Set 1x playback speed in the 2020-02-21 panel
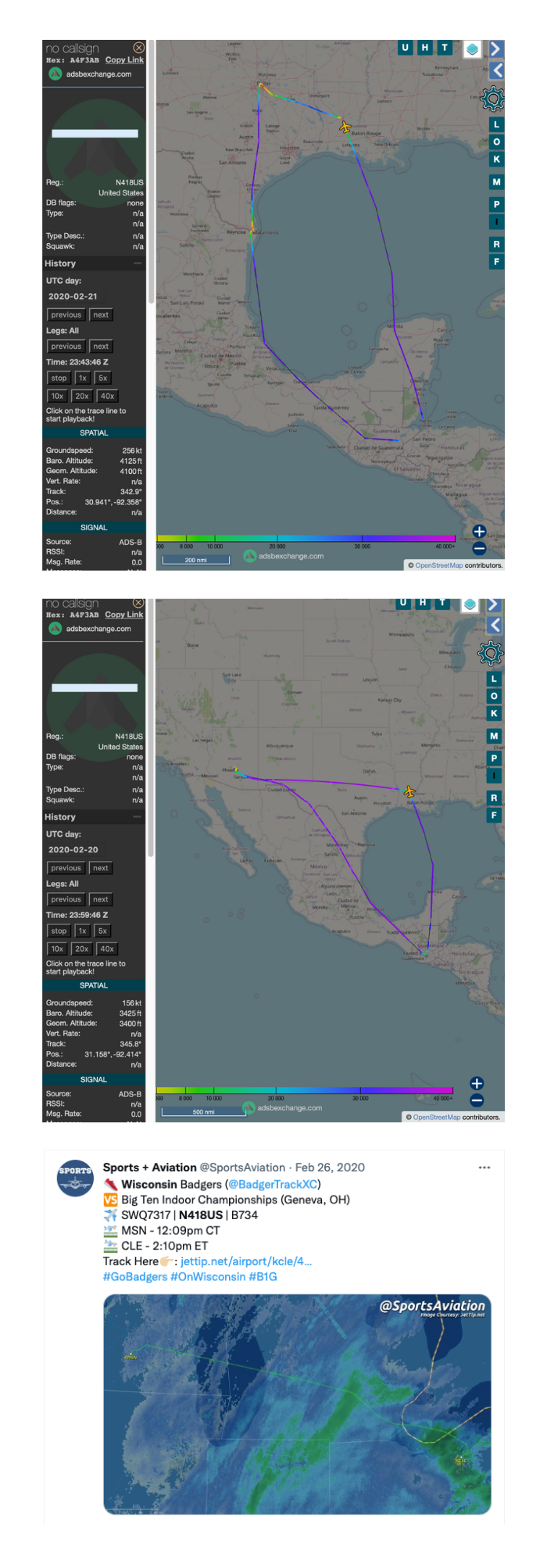This screenshot has width=547, height=1564. click(x=82, y=378)
